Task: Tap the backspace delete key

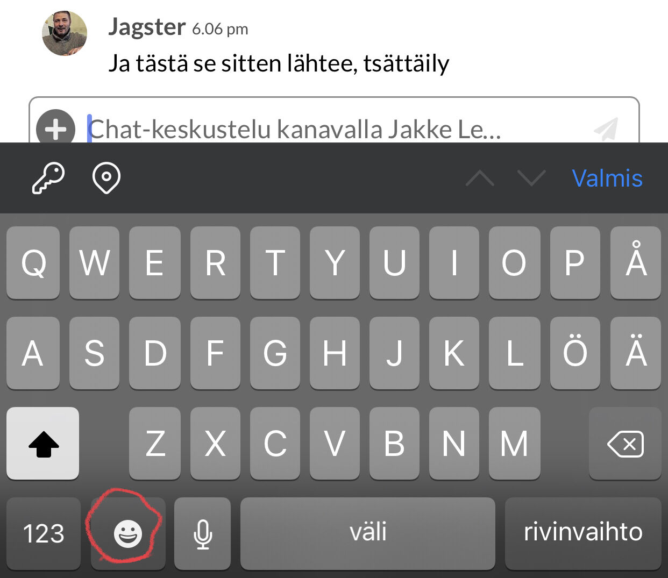Action: point(625,444)
